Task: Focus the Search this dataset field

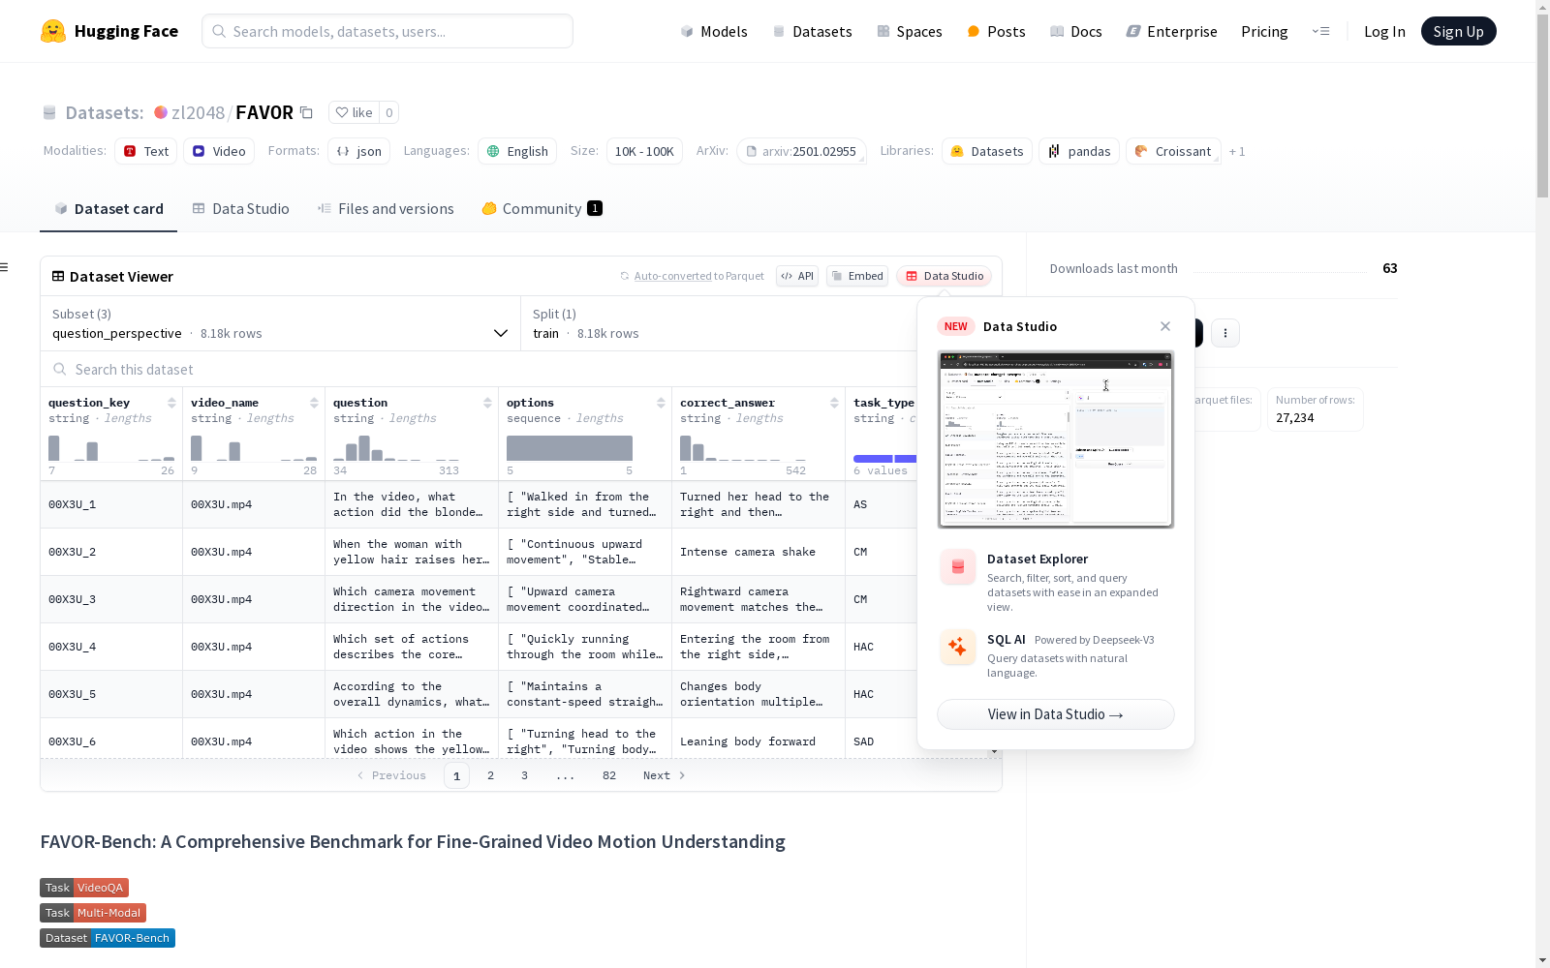Action: pyautogui.click(x=480, y=369)
